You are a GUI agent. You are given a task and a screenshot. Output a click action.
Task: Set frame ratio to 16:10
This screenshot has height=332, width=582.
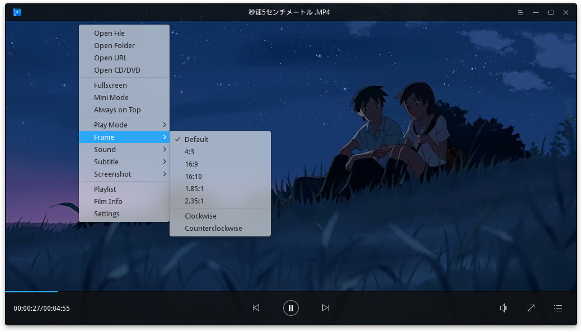click(x=220, y=177)
